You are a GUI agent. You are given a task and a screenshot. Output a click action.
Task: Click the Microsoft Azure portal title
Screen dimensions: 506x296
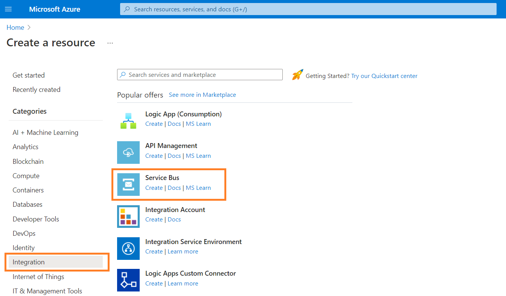(55, 9)
